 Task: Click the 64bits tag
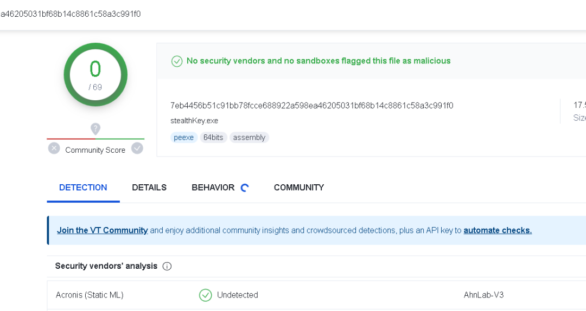214,138
